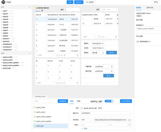This screenshot has height=132, width=161.
Task: Click page number box in users table
Action: pyautogui.click(x=58, y=55)
